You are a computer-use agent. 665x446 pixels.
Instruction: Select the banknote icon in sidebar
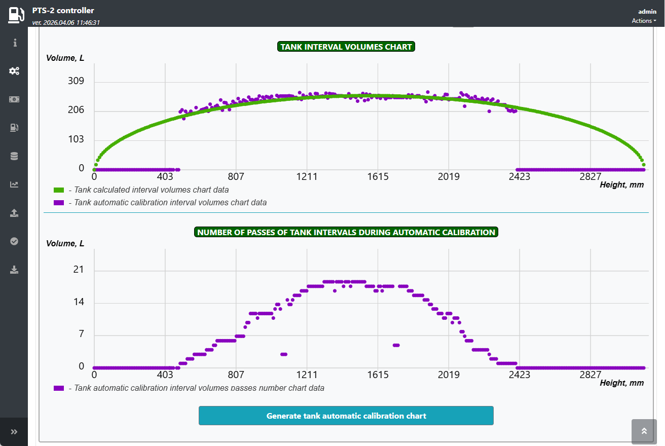tap(14, 99)
